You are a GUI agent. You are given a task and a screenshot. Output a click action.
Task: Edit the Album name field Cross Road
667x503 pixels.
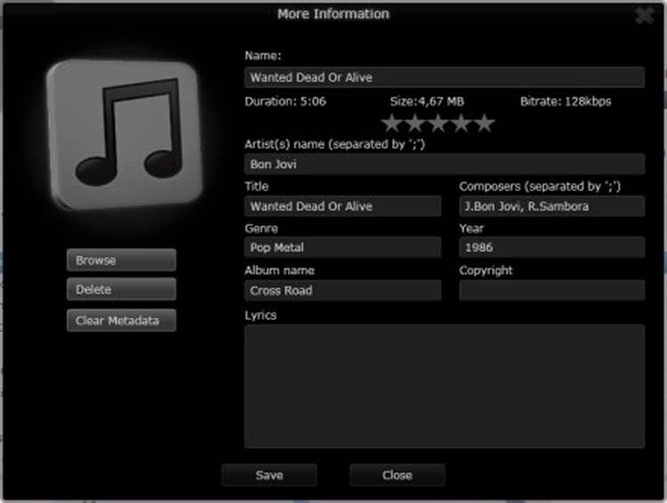click(x=343, y=291)
